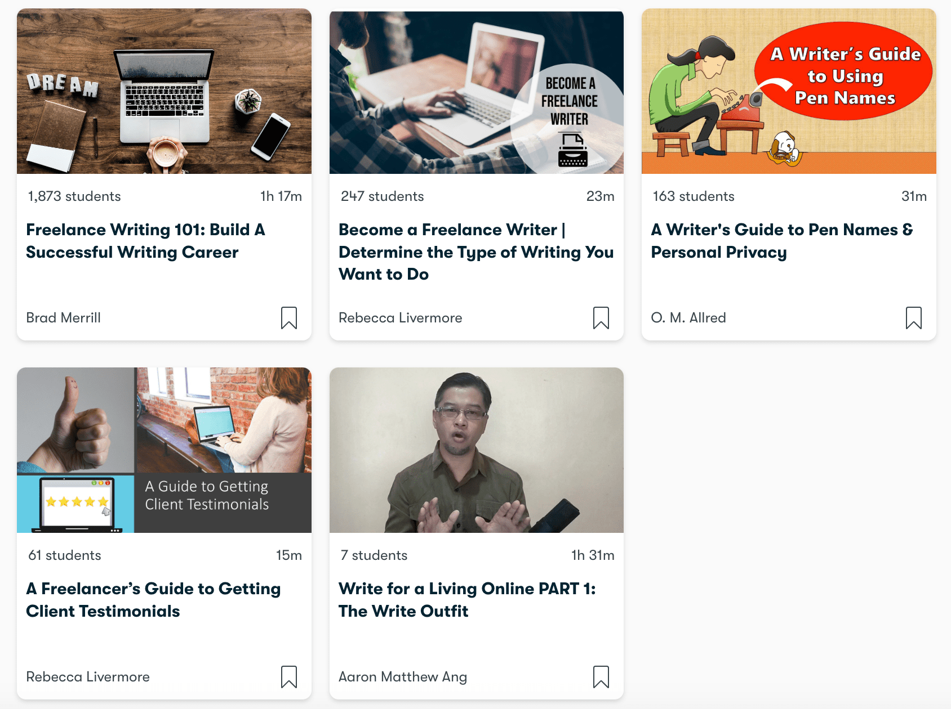Bookmark Write for a Living Online class
Image resolution: width=951 pixels, height=709 pixels.
601,677
